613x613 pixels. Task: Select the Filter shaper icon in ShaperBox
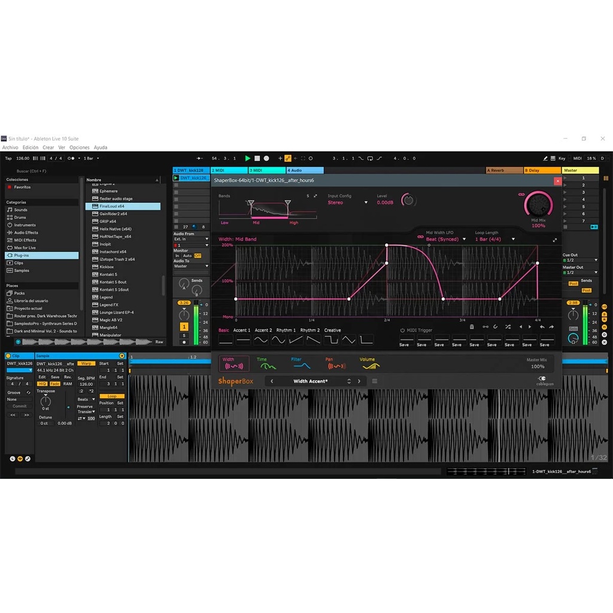click(x=302, y=363)
